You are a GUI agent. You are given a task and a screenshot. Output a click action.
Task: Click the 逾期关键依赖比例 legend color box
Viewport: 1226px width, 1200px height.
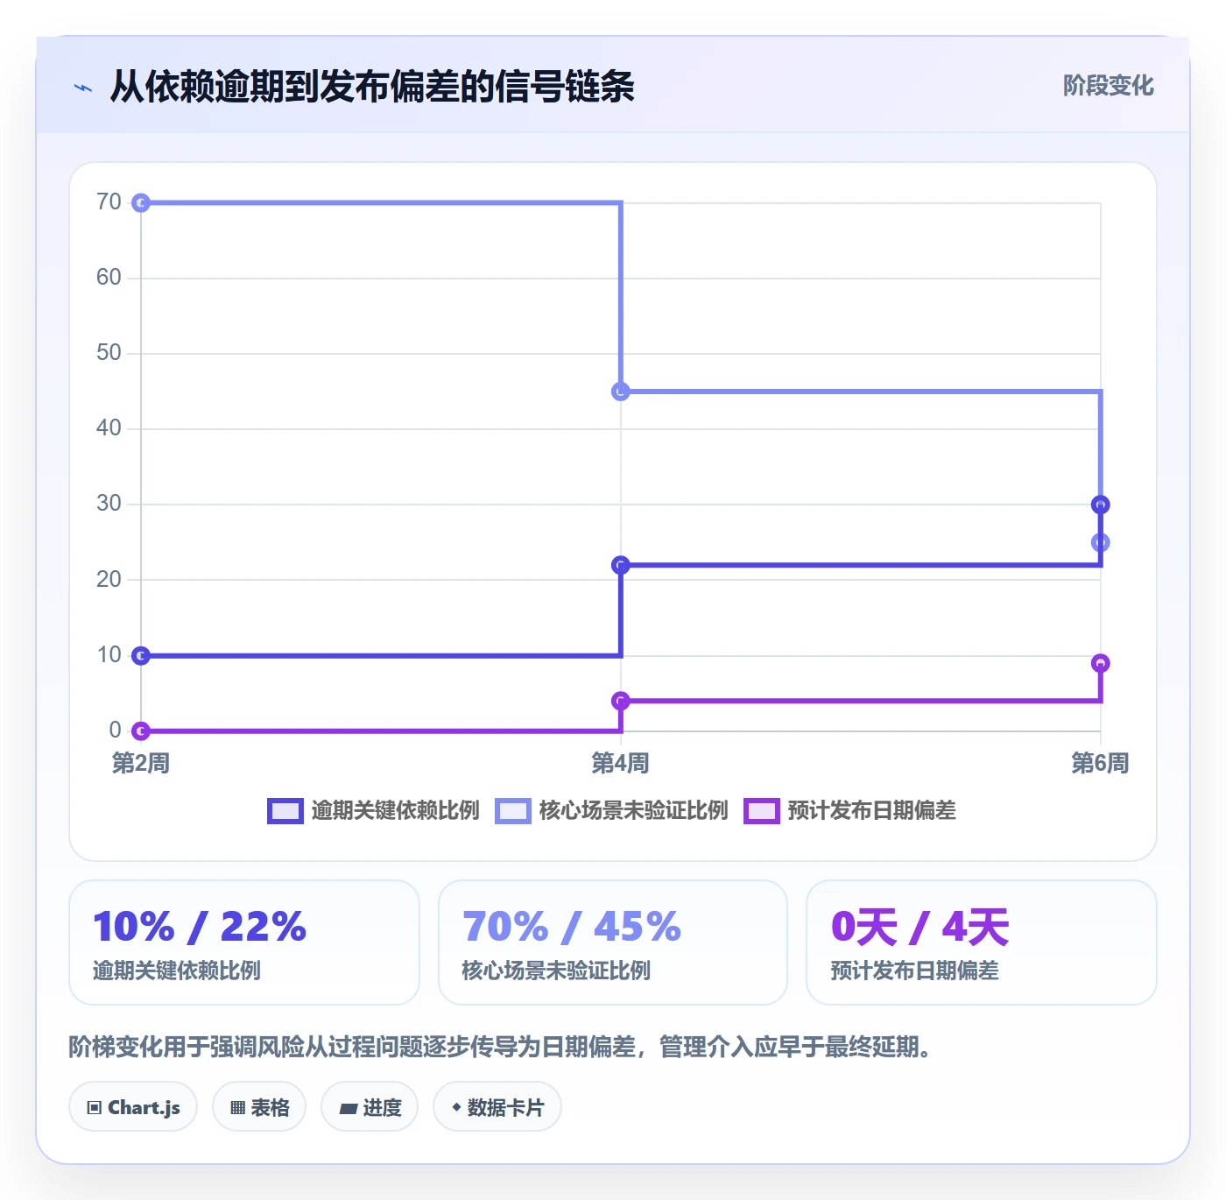[x=285, y=811]
